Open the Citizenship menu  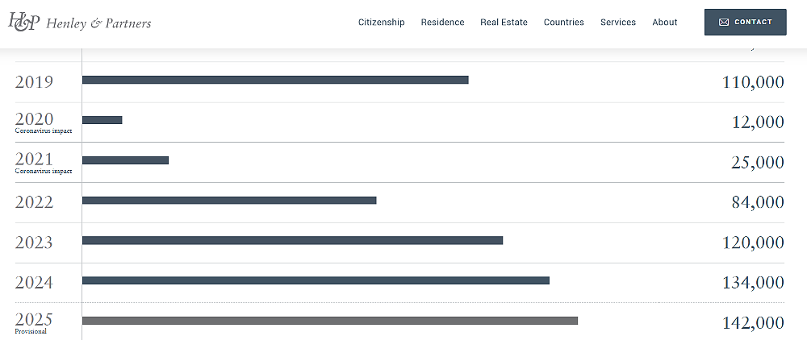[382, 22]
